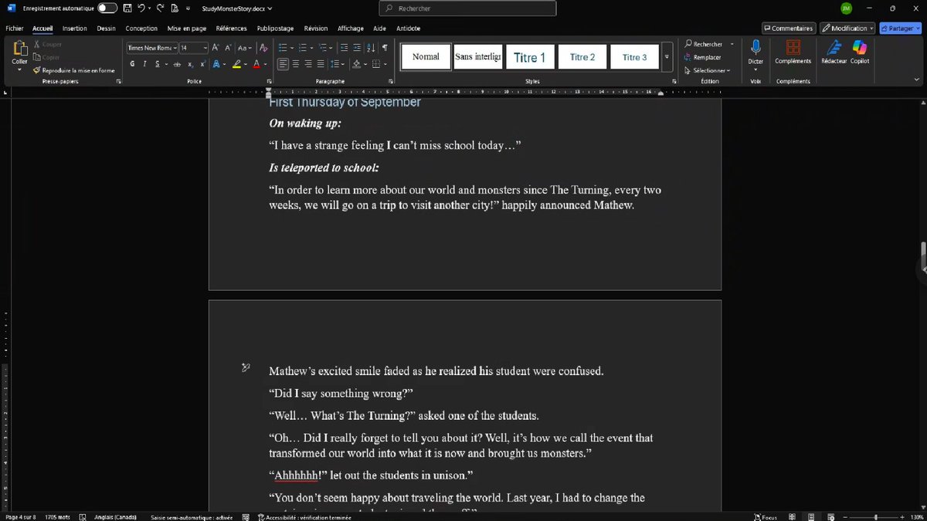
Task: Open the Compléments panel
Action: pyautogui.click(x=793, y=52)
